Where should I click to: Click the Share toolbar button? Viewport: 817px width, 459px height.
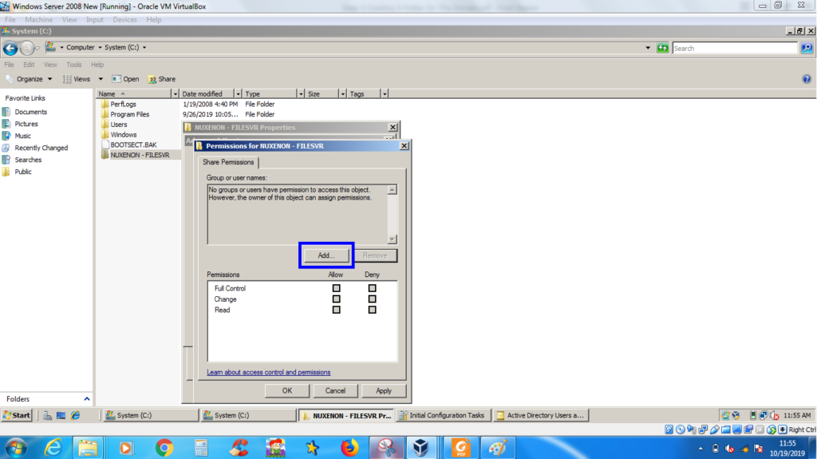(161, 79)
